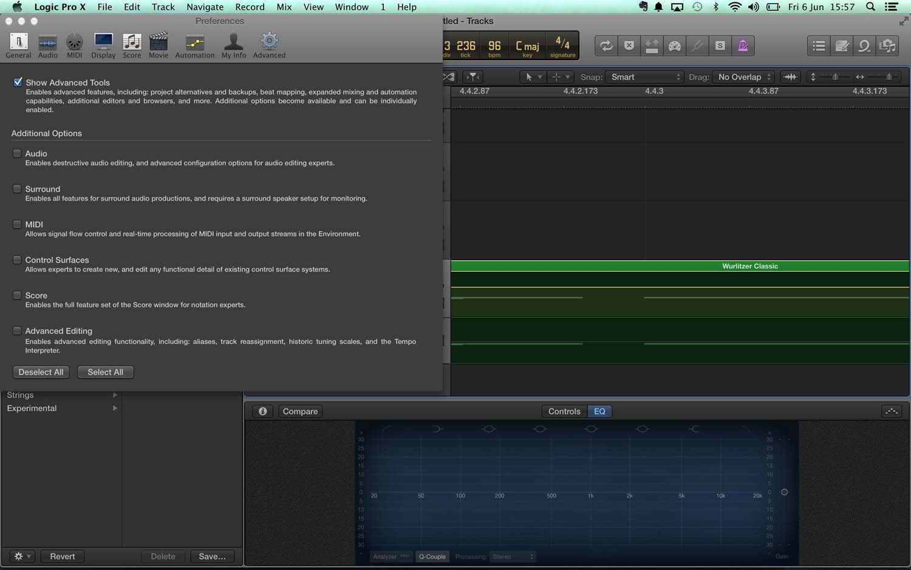The width and height of the screenshot is (911, 570).
Task: Open the MIDI preferences pane
Action: point(74,45)
